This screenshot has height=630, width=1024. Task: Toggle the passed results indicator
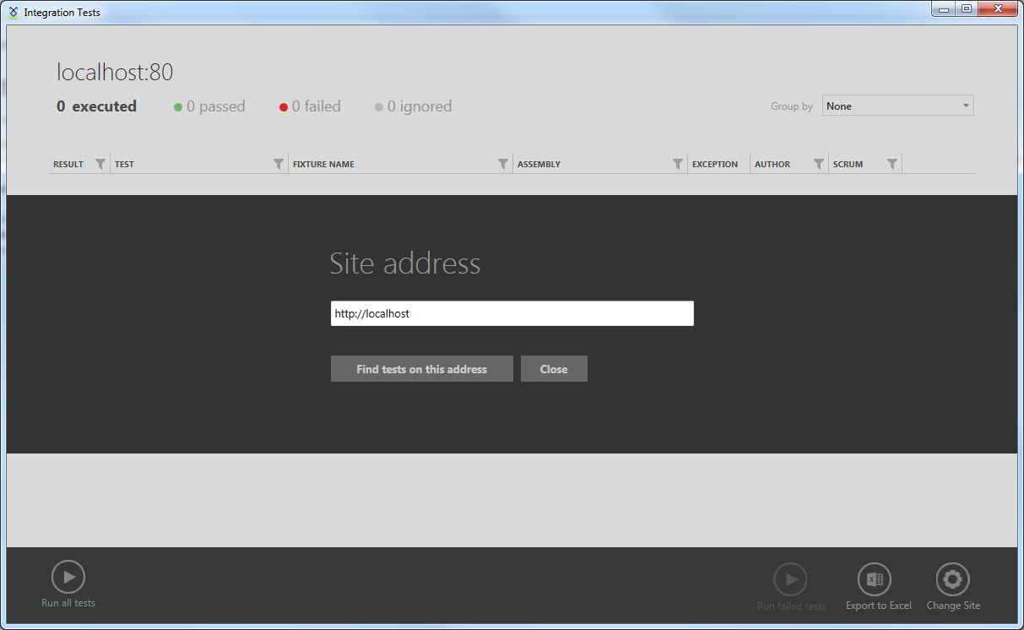pyautogui.click(x=209, y=106)
